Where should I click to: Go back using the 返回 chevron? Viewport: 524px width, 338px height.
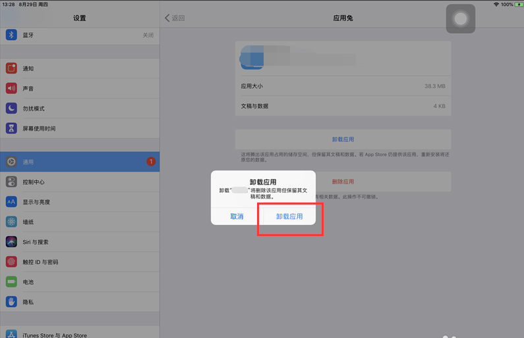[175, 18]
